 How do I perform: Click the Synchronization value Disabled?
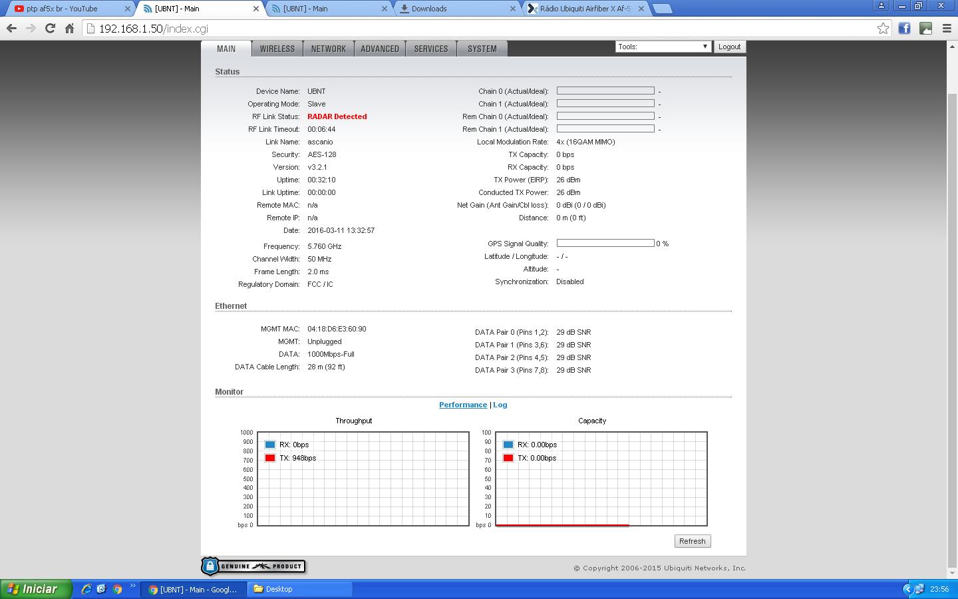[570, 282]
